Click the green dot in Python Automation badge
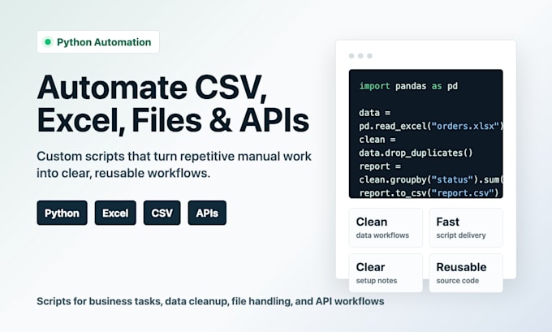552x332 pixels. (x=48, y=42)
